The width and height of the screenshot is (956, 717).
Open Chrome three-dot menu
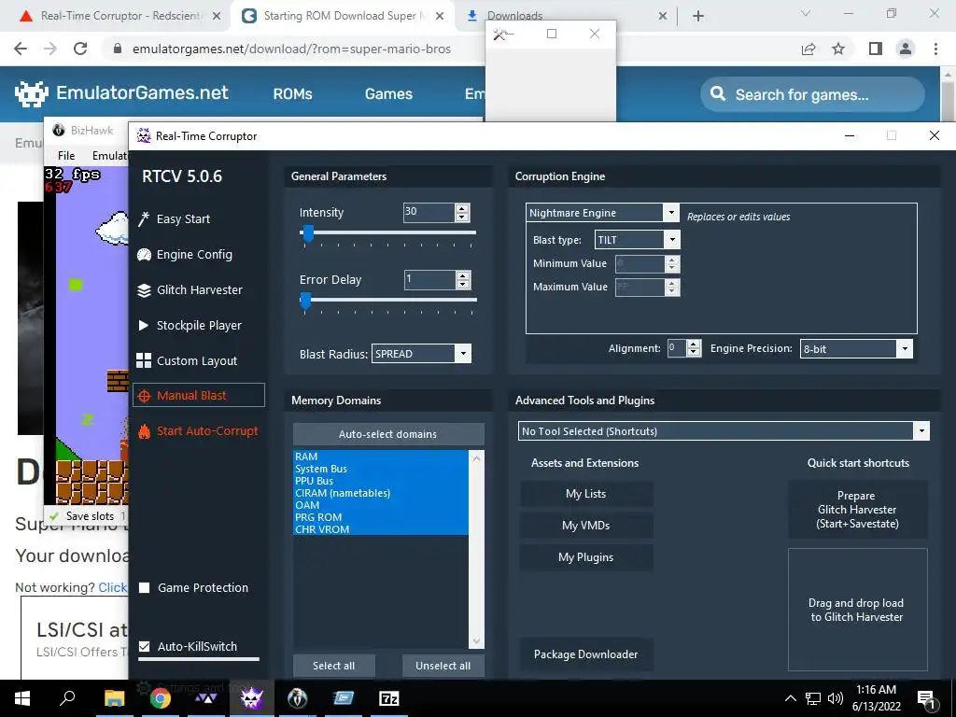tap(935, 49)
